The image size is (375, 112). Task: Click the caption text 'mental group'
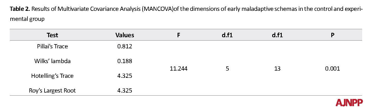pos(27,20)
